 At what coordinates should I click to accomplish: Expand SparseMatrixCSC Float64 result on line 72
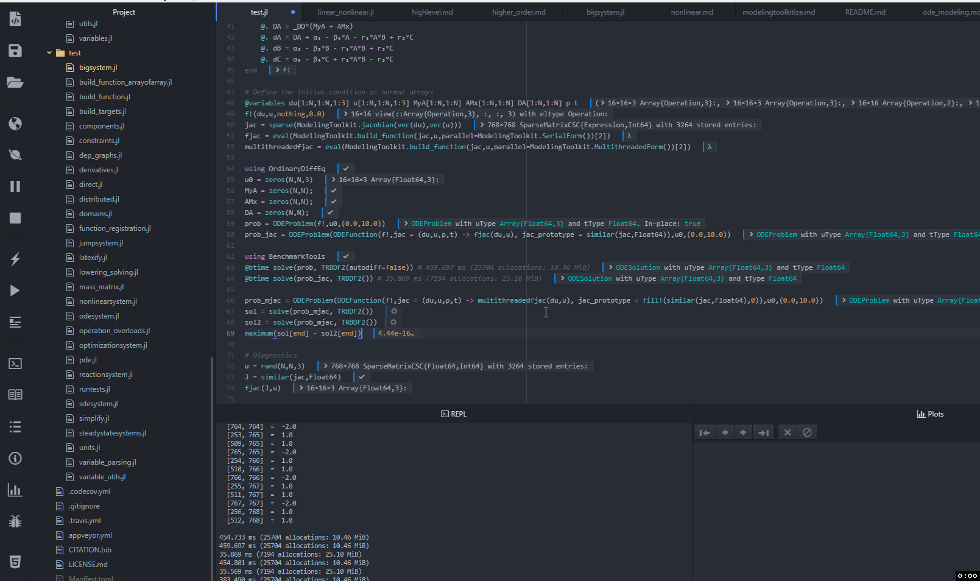click(326, 366)
